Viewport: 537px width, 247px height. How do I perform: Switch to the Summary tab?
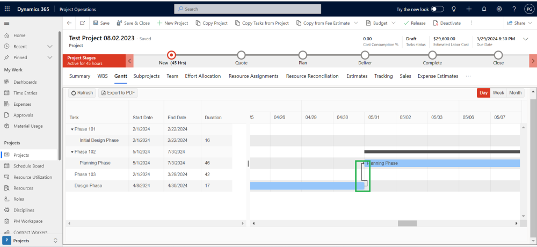(x=80, y=76)
